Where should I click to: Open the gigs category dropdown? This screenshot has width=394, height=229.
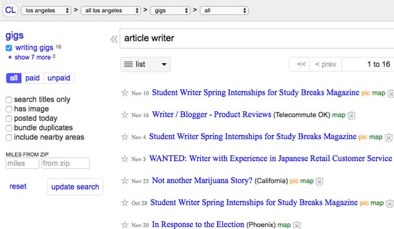tap(170, 11)
